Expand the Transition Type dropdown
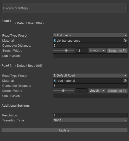The image size is (129, 141). pyautogui.click(x=90, y=120)
